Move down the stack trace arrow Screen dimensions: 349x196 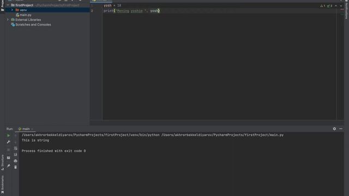click(x=15, y=142)
